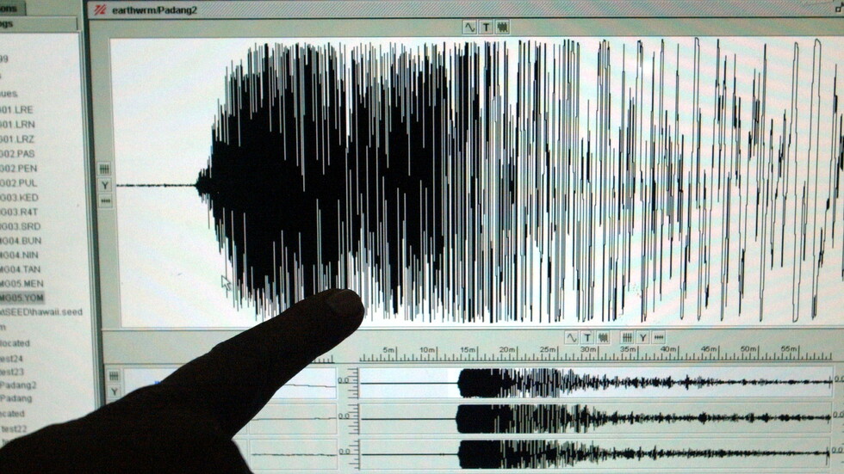Click the Y icon in the lower toolbar
Image resolution: width=844 pixels, height=474 pixels.
(x=642, y=337)
